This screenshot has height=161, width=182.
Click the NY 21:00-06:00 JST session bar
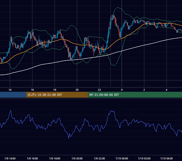tap(135, 95)
